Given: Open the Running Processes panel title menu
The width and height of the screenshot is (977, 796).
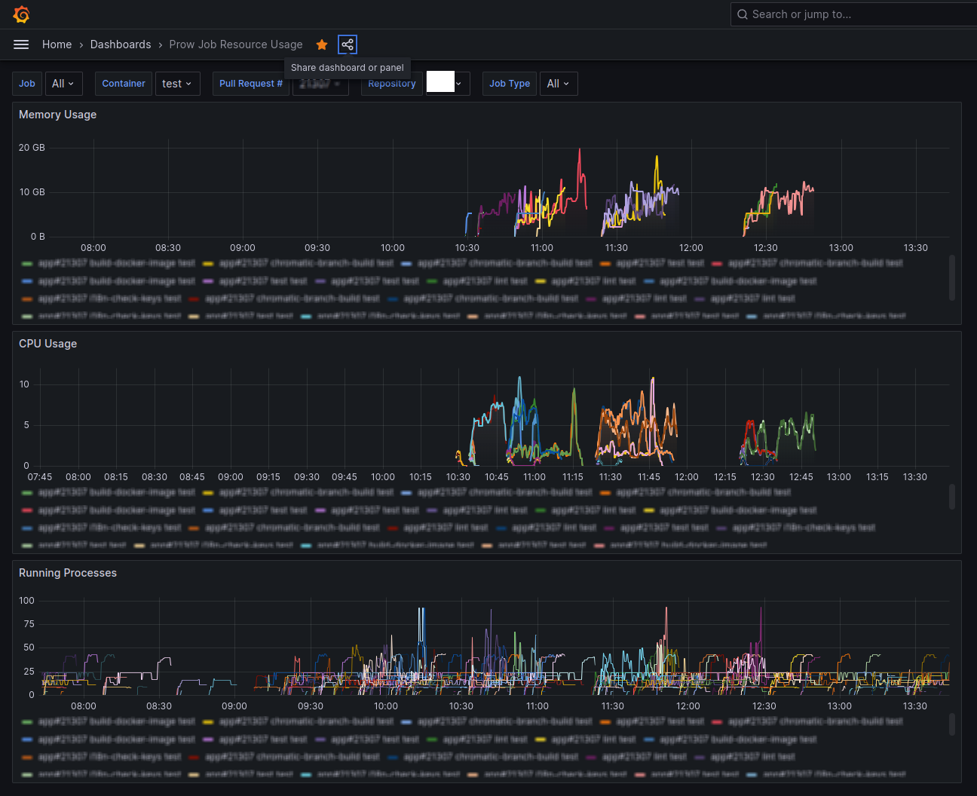Looking at the screenshot, I should (x=68, y=573).
